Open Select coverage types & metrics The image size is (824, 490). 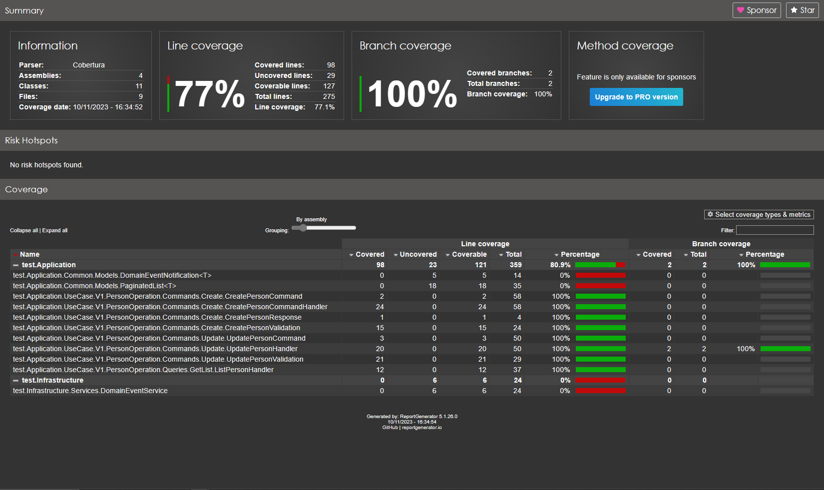point(759,214)
